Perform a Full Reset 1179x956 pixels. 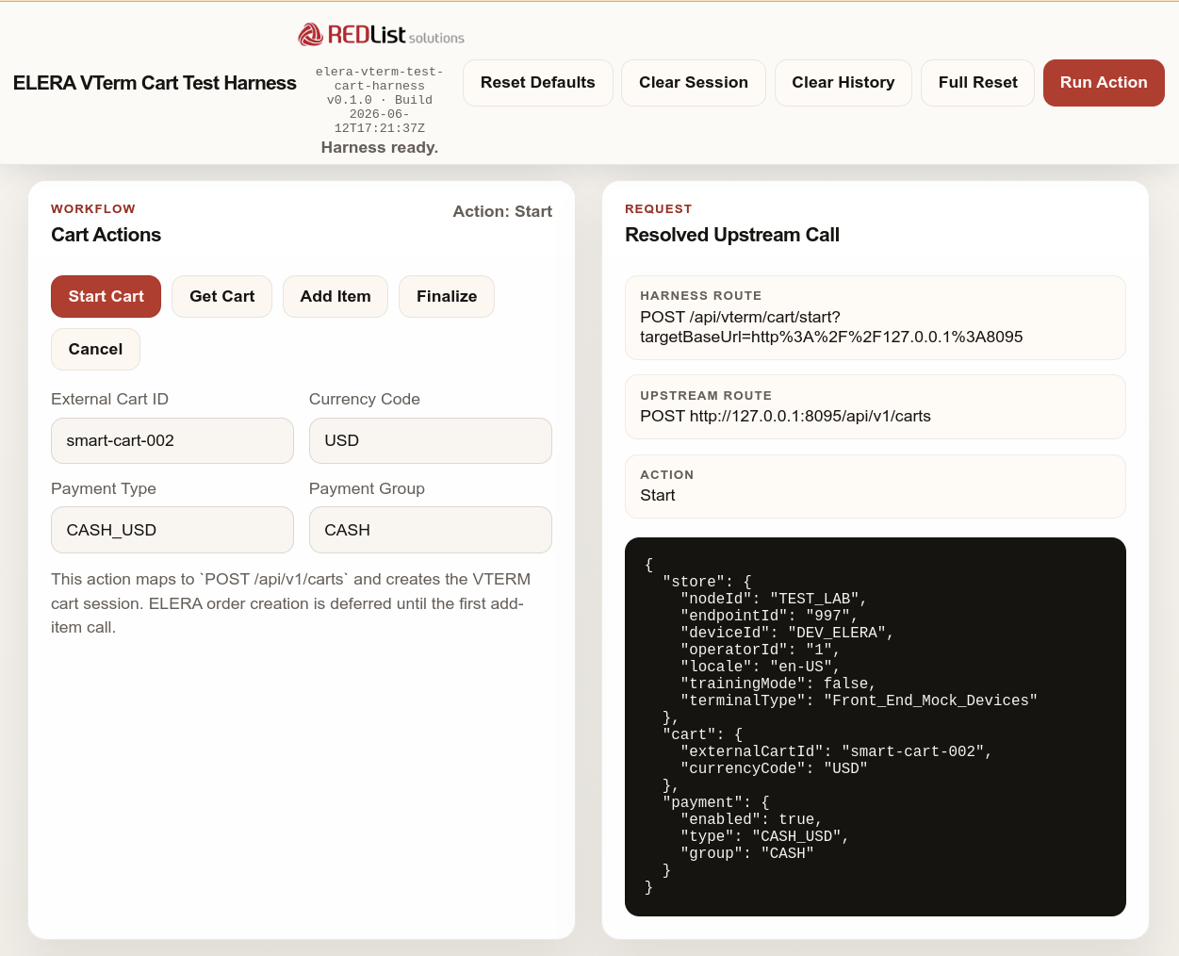[x=978, y=83]
